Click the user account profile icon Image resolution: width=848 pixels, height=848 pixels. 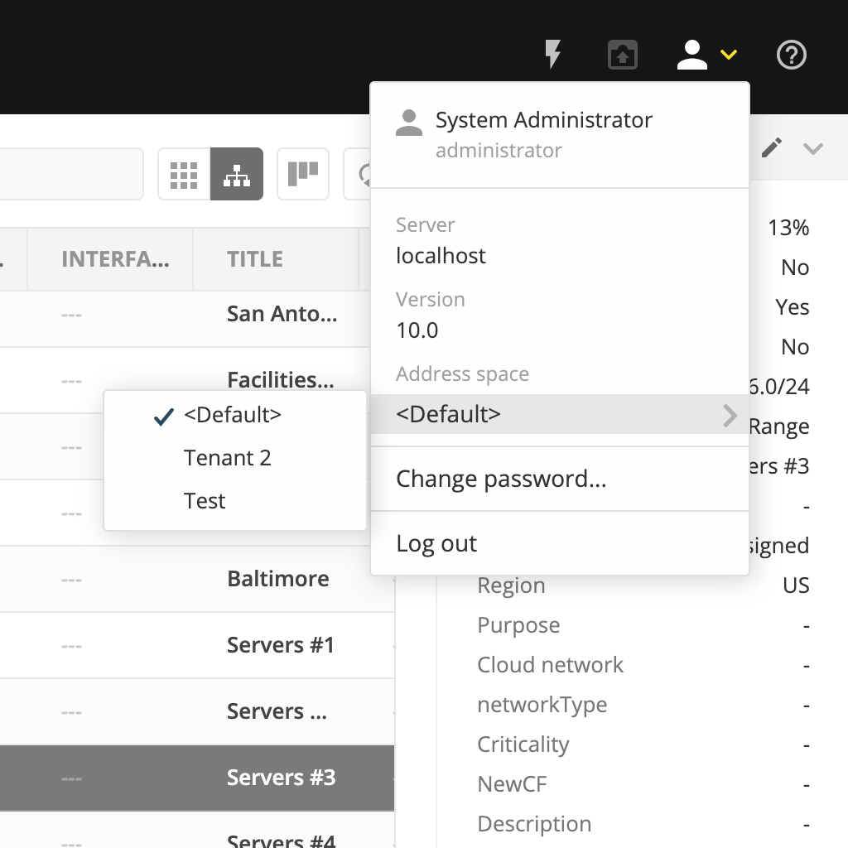(x=691, y=55)
